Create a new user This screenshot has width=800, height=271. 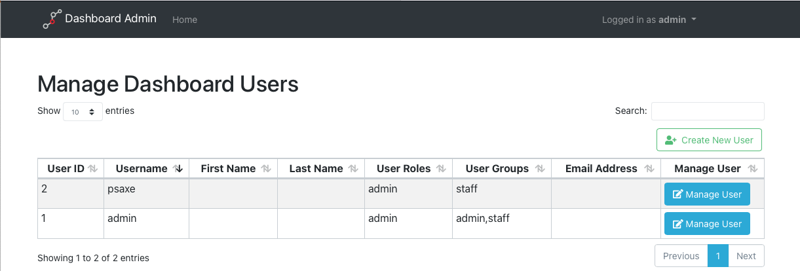pyautogui.click(x=709, y=140)
